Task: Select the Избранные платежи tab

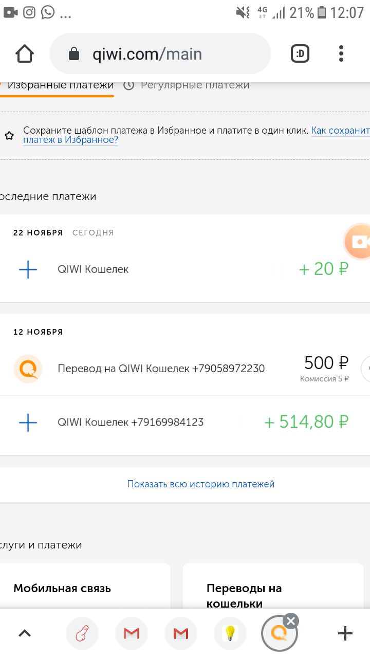Action: 61,85
